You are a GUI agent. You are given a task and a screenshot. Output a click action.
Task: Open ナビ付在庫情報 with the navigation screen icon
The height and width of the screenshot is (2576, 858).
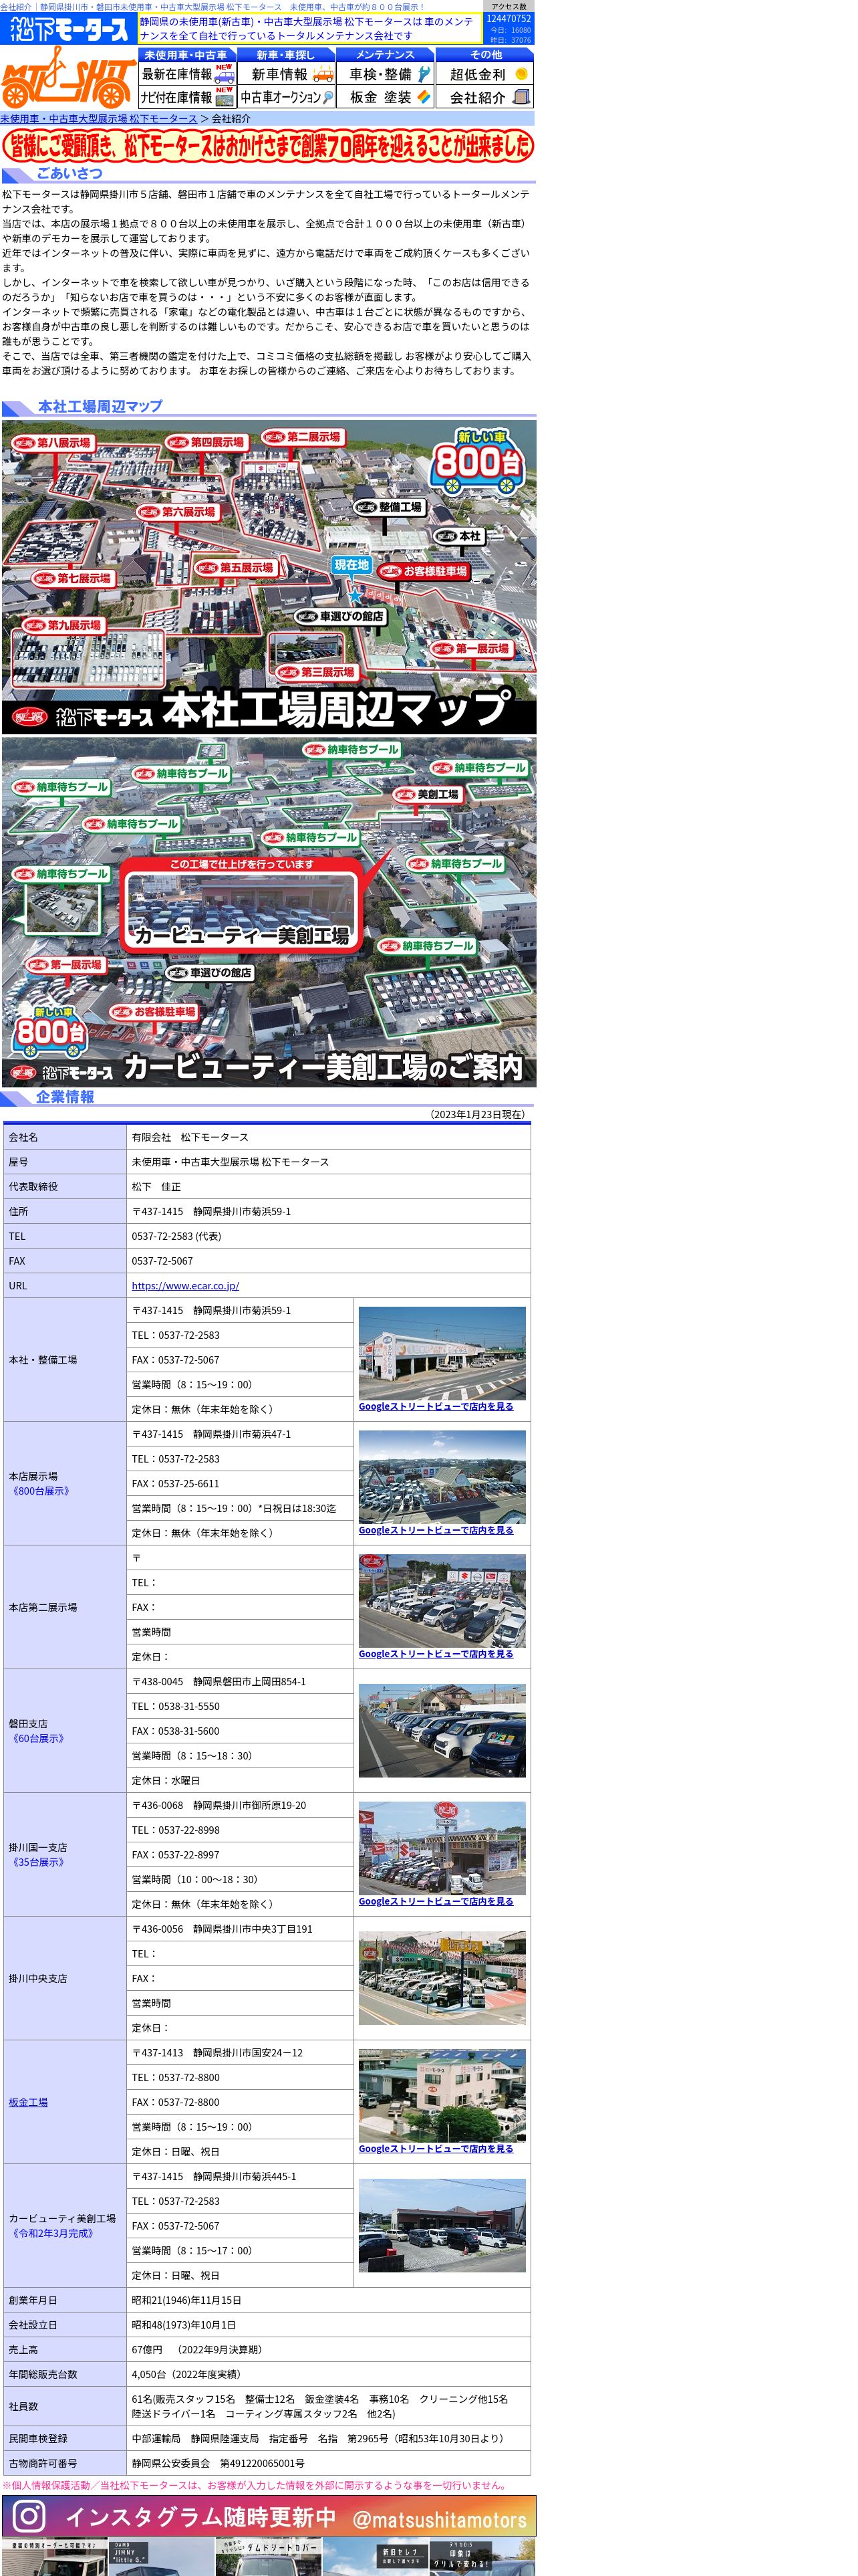(187, 97)
